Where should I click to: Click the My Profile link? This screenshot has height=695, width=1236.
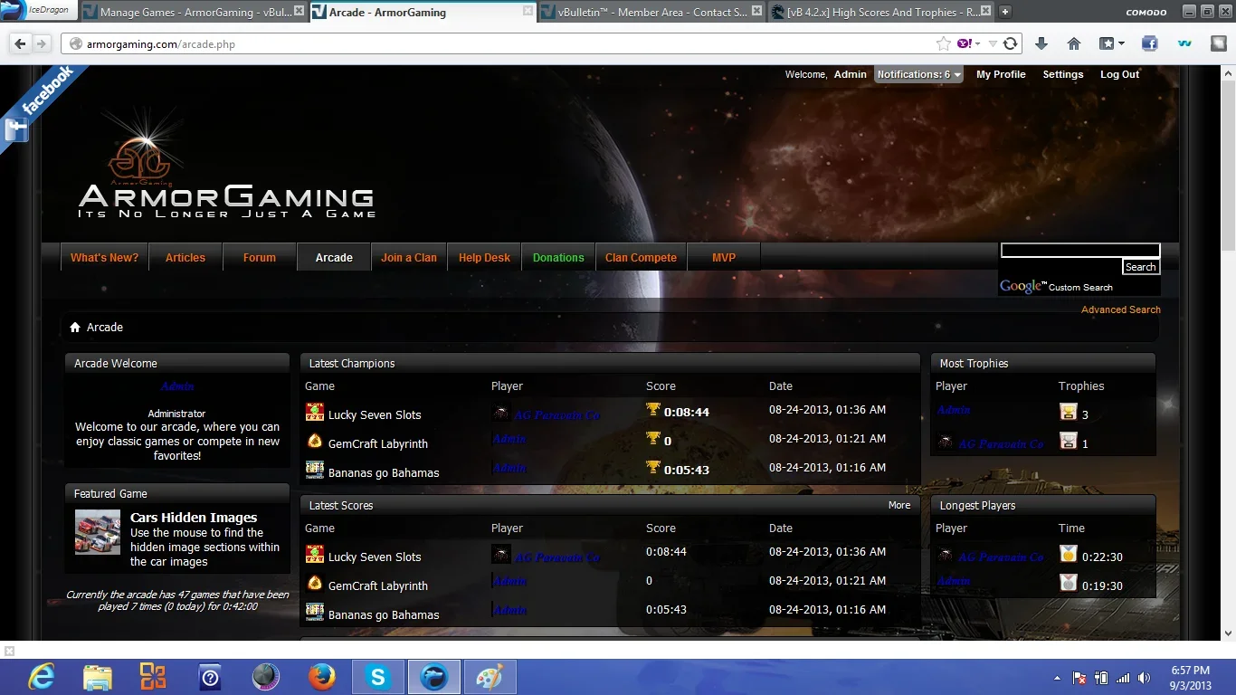click(1001, 74)
